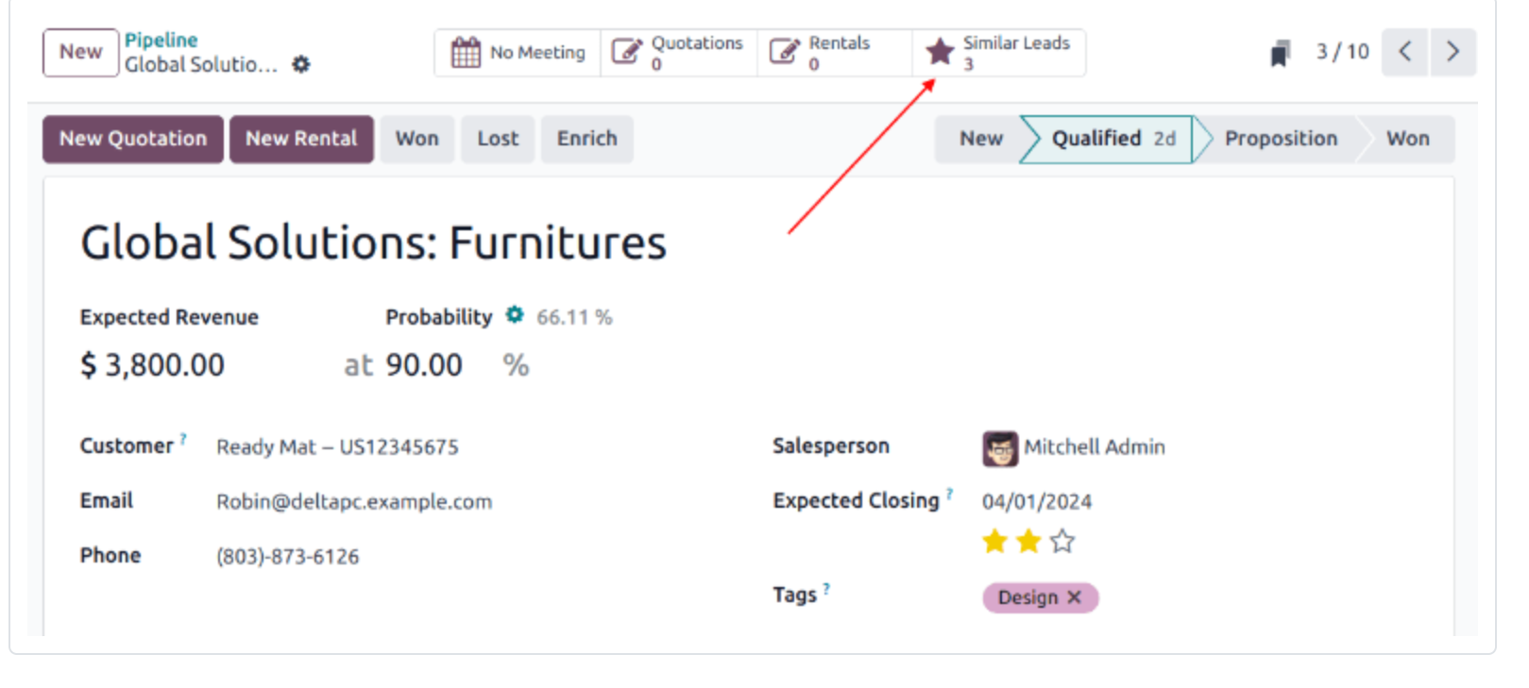The width and height of the screenshot is (1529, 688).
Task: Open Quotations smart button
Action: pyautogui.click(x=678, y=53)
